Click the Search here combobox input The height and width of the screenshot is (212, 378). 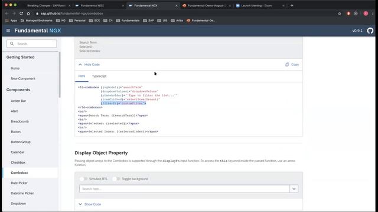tap(184, 188)
